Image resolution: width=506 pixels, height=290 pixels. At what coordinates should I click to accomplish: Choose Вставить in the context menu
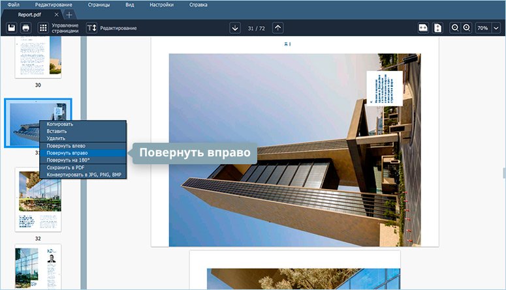point(83,131)
